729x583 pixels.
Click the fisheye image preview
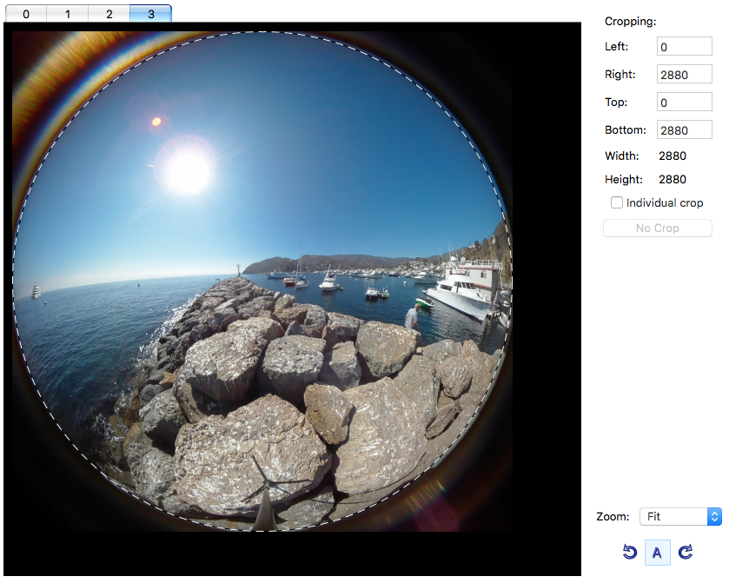pos(262,282)
